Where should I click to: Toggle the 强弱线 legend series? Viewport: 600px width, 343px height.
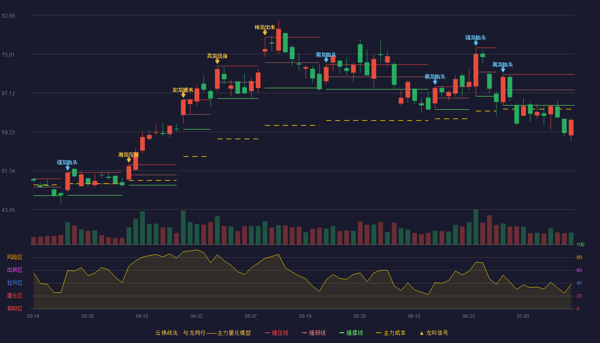314,333
